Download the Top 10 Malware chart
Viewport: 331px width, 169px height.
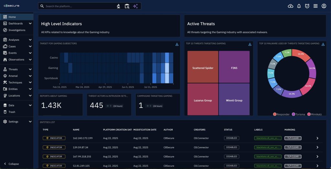323,44
